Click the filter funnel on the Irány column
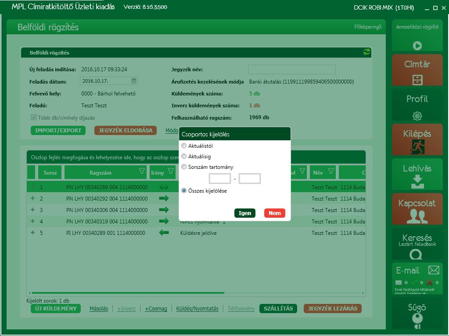The image size is (449, 336). (171, 172)
